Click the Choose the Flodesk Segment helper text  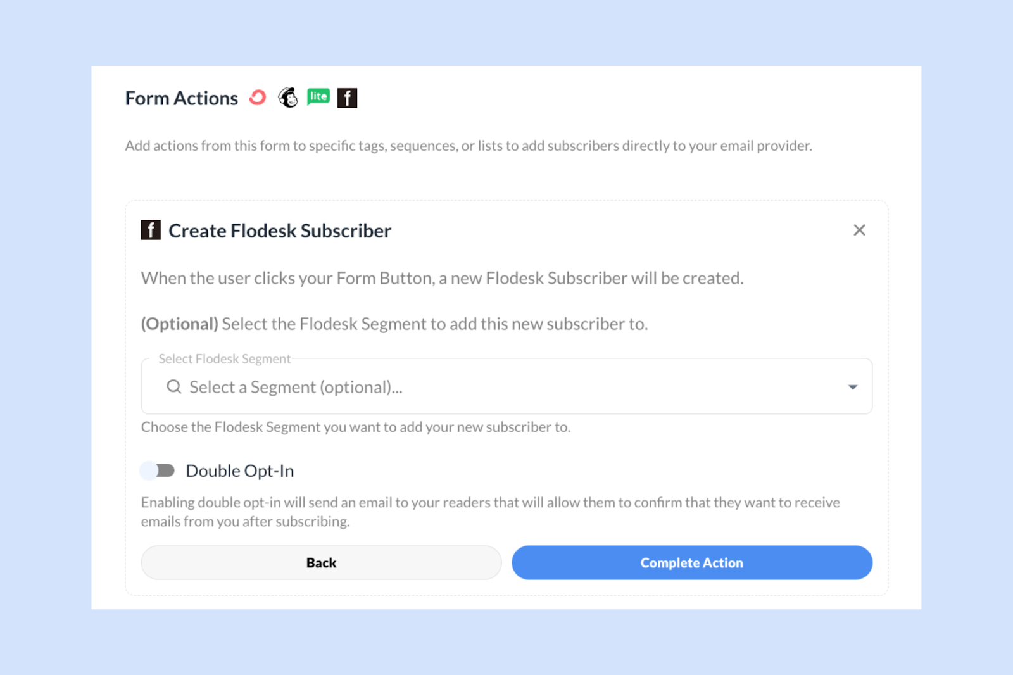click(356, 427)
